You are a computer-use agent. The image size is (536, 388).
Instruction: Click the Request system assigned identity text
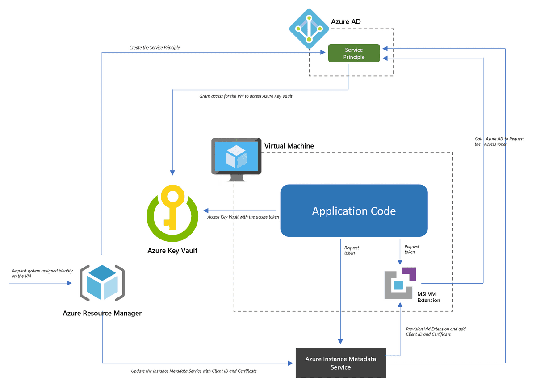(x=42, y=273)
